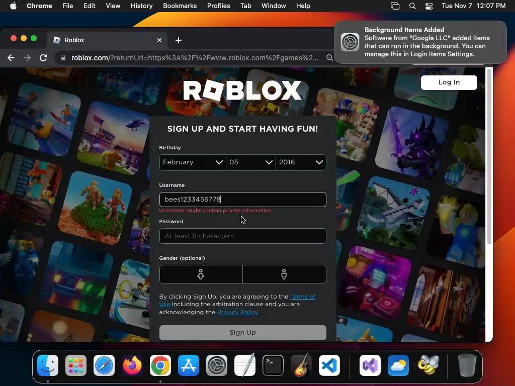The height and width of the screenshot is (386, 515).
Task: Open the View menu
Action: (x=113, y=6)
